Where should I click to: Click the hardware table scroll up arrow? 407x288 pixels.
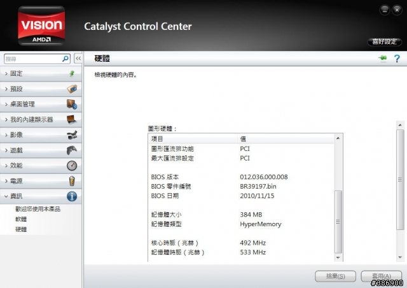(x=338, y=138)
